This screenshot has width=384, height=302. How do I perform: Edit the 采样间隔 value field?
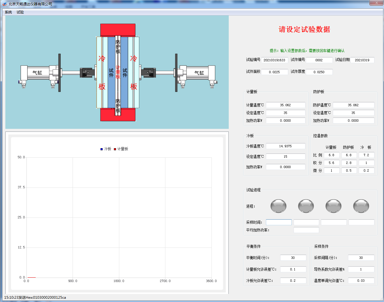(361, 258)
